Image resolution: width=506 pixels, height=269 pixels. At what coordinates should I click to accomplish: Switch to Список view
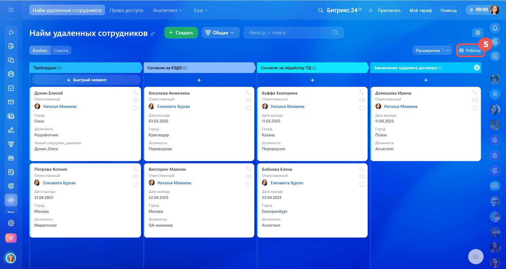pyautogui.click(x=61, y=51)
